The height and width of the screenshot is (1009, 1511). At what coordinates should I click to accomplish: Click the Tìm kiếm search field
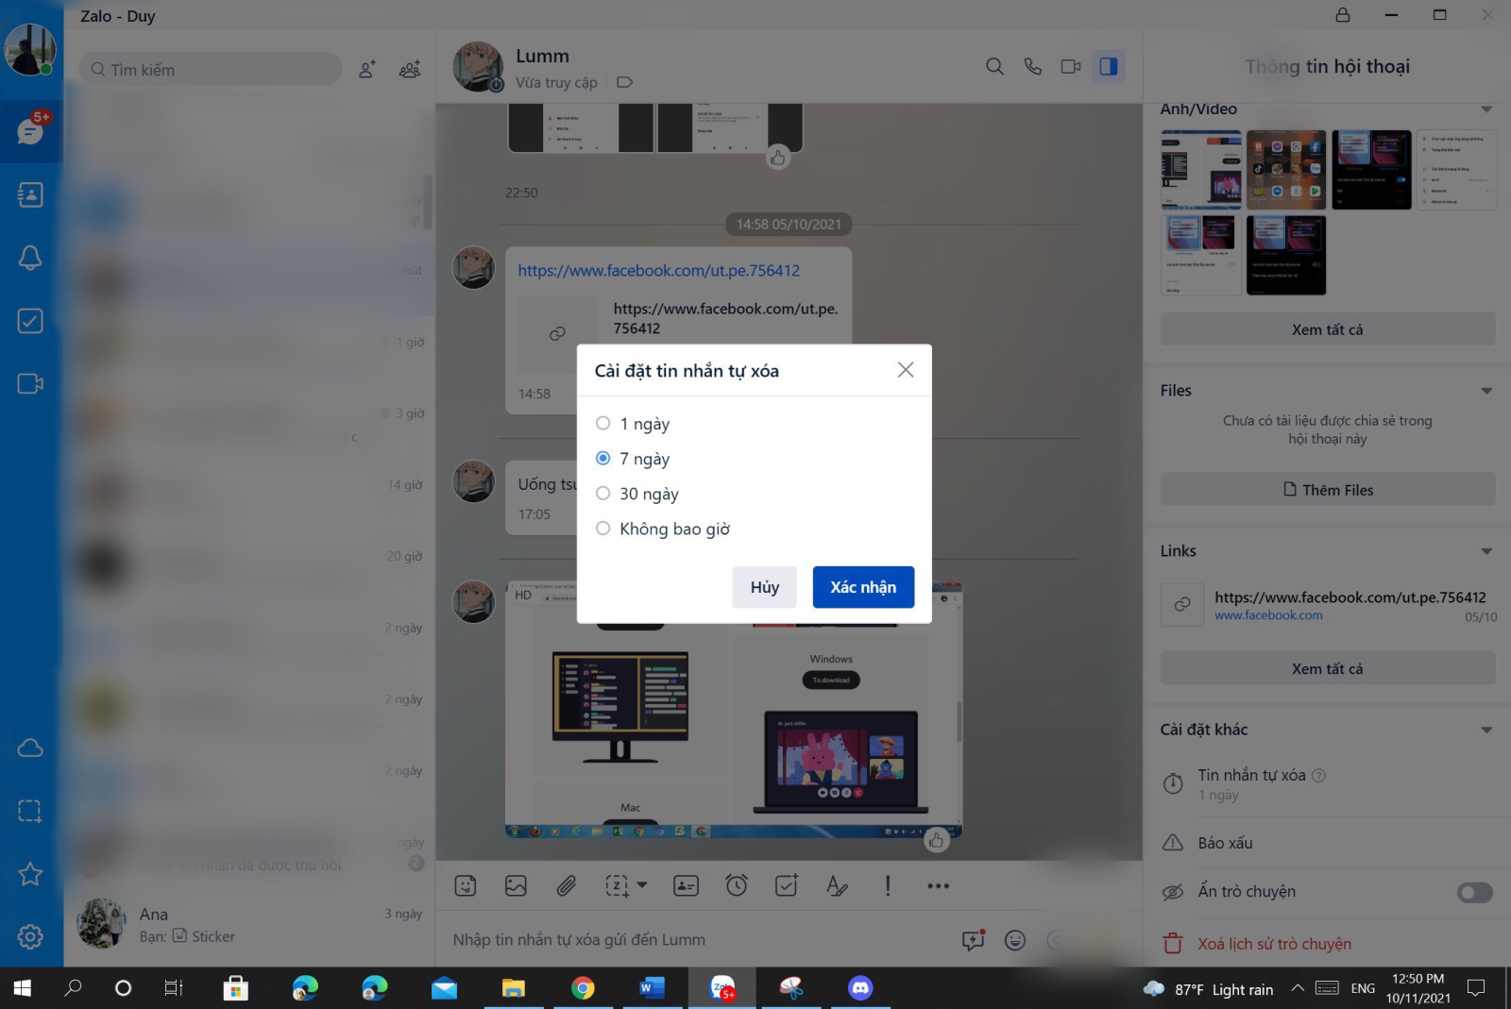(211, 69)
